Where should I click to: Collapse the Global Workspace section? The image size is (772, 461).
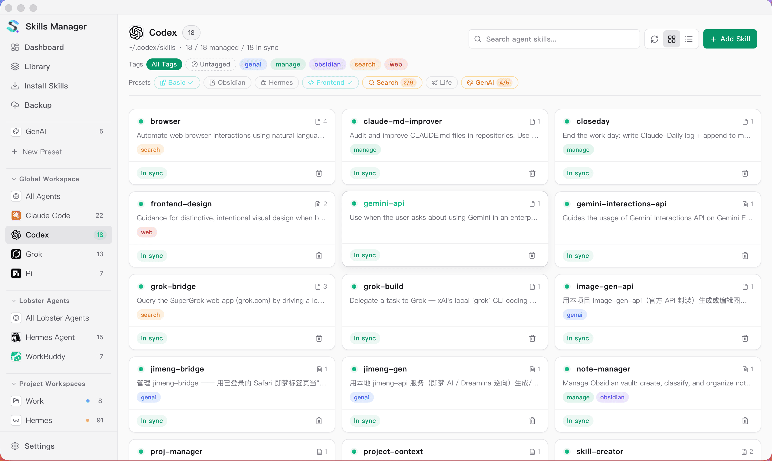click(x=46, y=179)
